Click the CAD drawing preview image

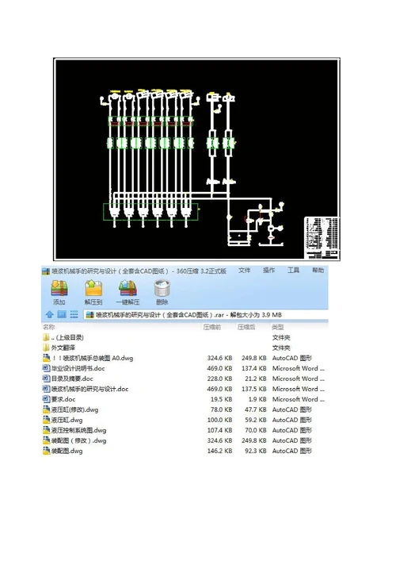point(196,159)
